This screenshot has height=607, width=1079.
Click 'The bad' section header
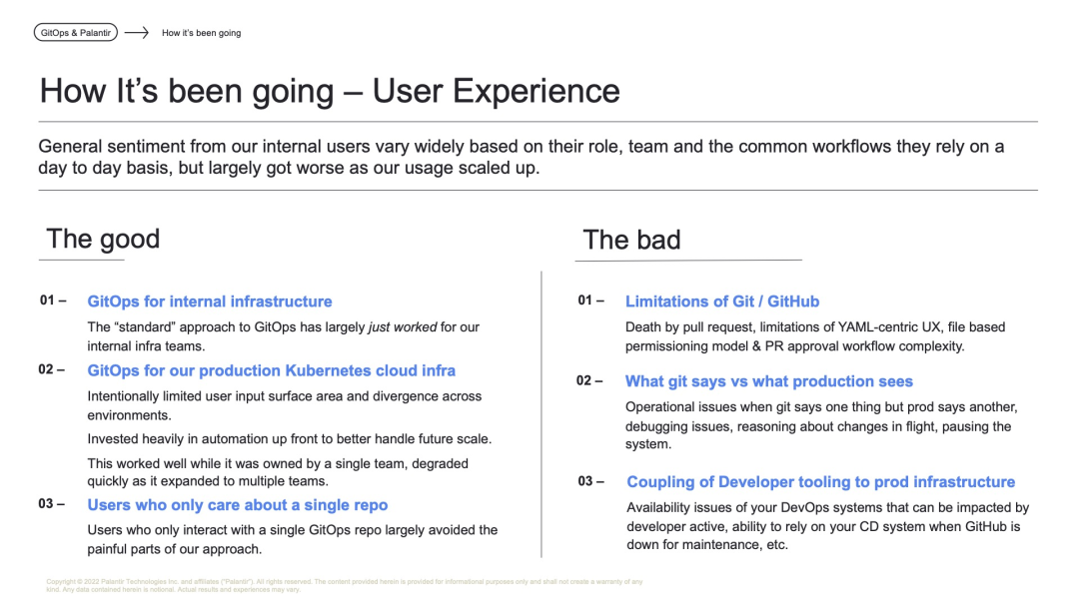pyautogui.click(x=631, y=241)
